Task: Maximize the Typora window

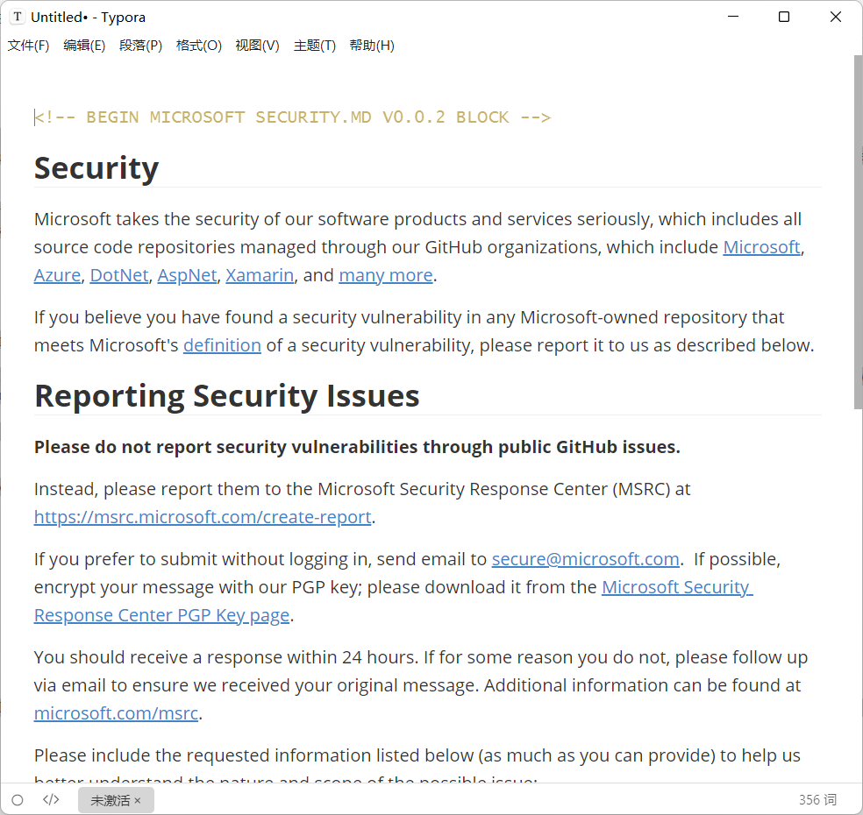Action: [x=784, y=17]
